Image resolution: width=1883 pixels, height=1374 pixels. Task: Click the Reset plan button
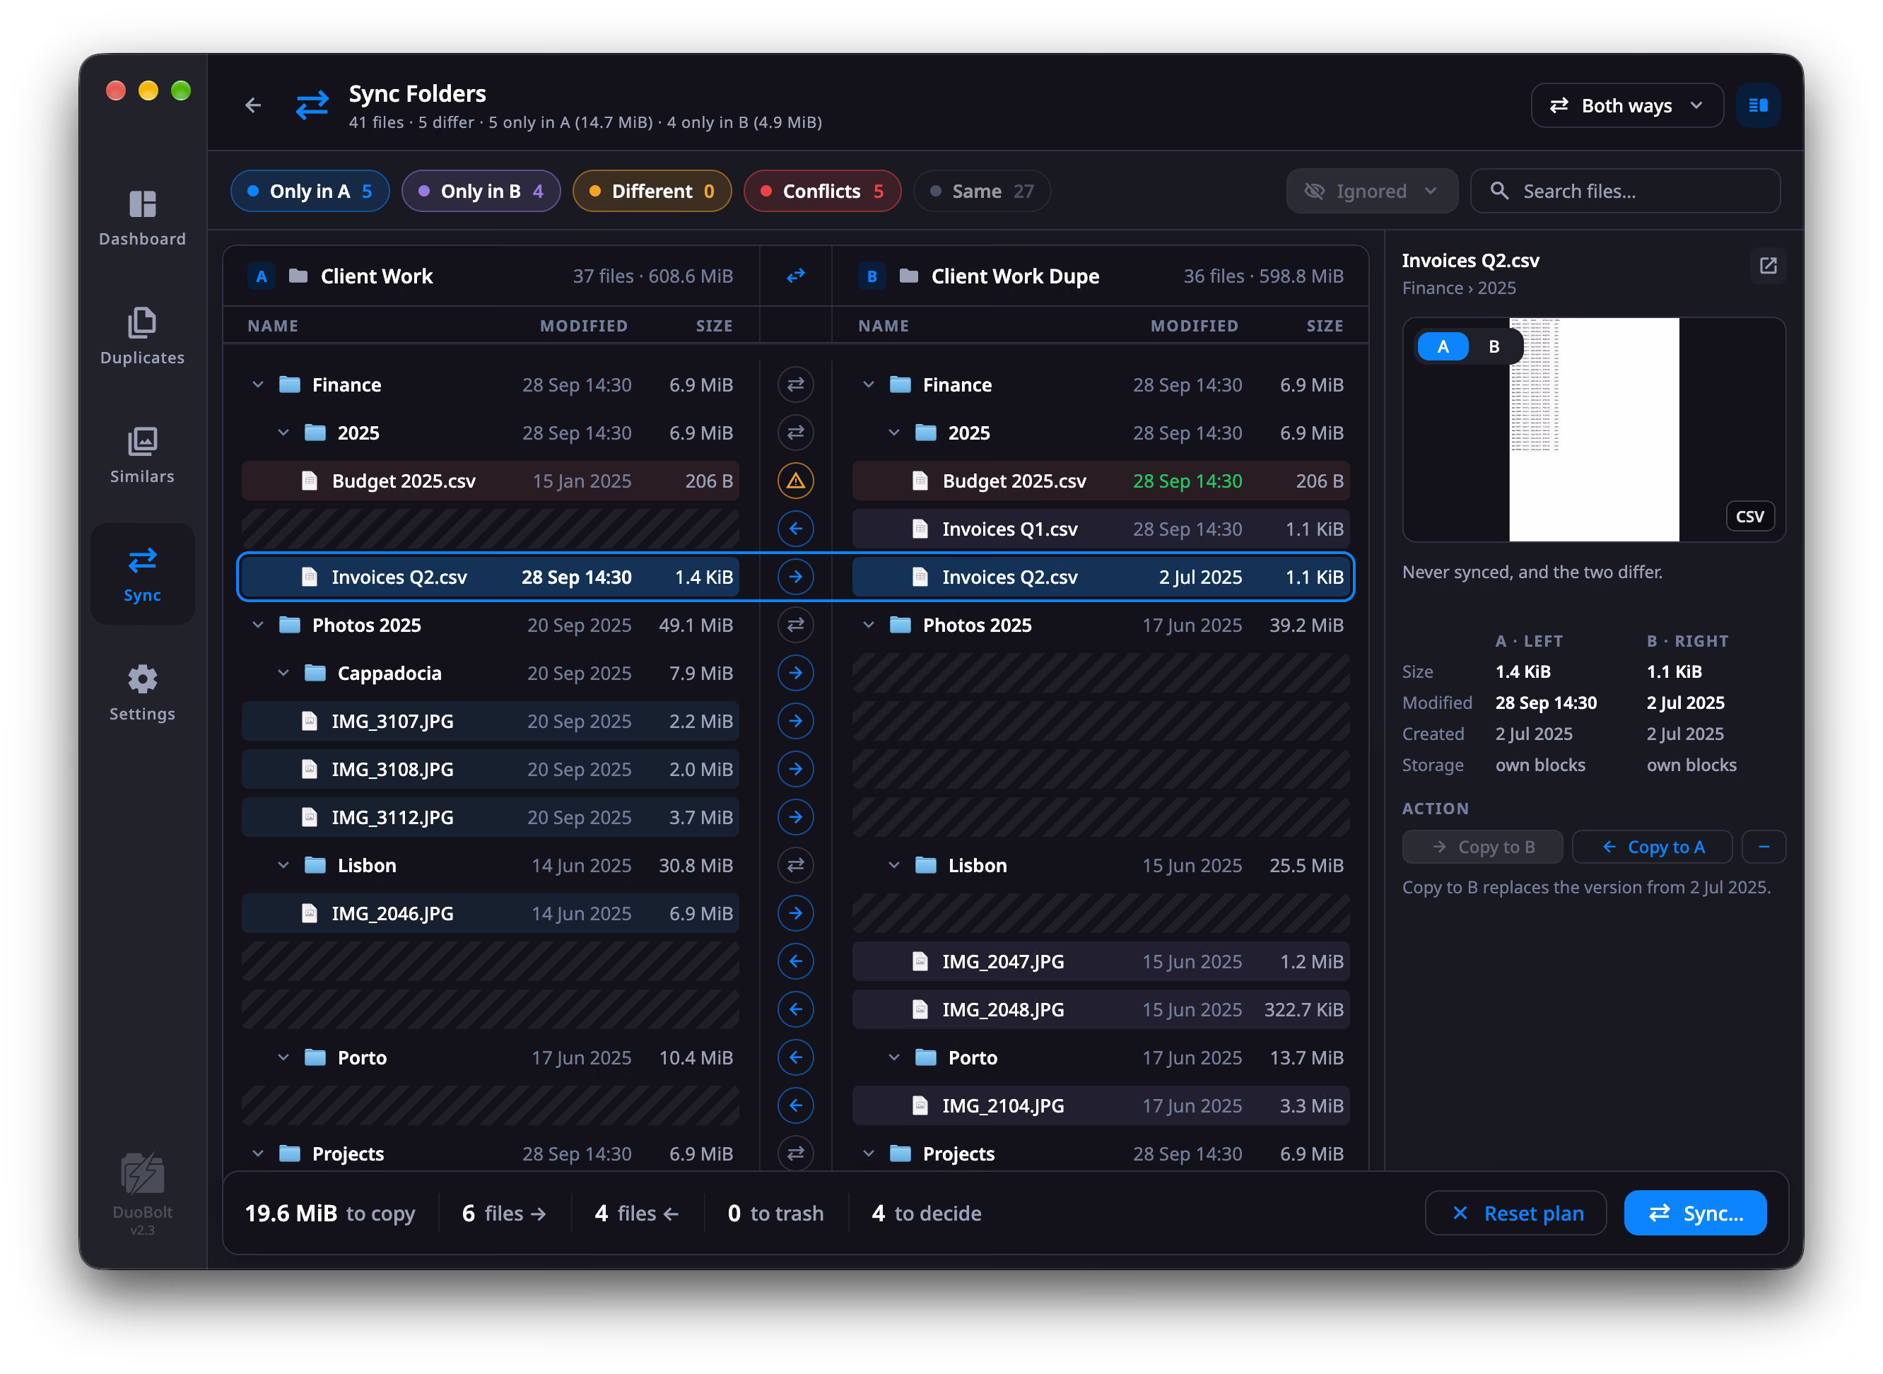pyautogui.click(x=1515, y=1213)
